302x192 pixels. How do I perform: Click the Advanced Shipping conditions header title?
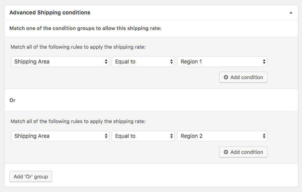pyautogui.click(x=50, y=12)
